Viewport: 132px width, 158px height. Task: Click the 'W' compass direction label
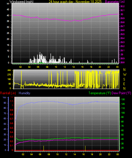coord(125,75)
